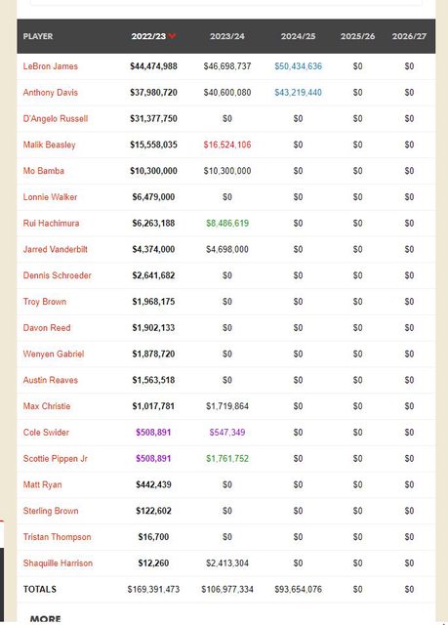Viewport: 448px width, 625px height.
Task: Click Malik Beasley's red $16,524,106 figure
Action: click(227, 145)
